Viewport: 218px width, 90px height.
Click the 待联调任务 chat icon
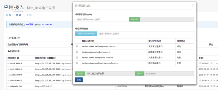coord(9,38)
